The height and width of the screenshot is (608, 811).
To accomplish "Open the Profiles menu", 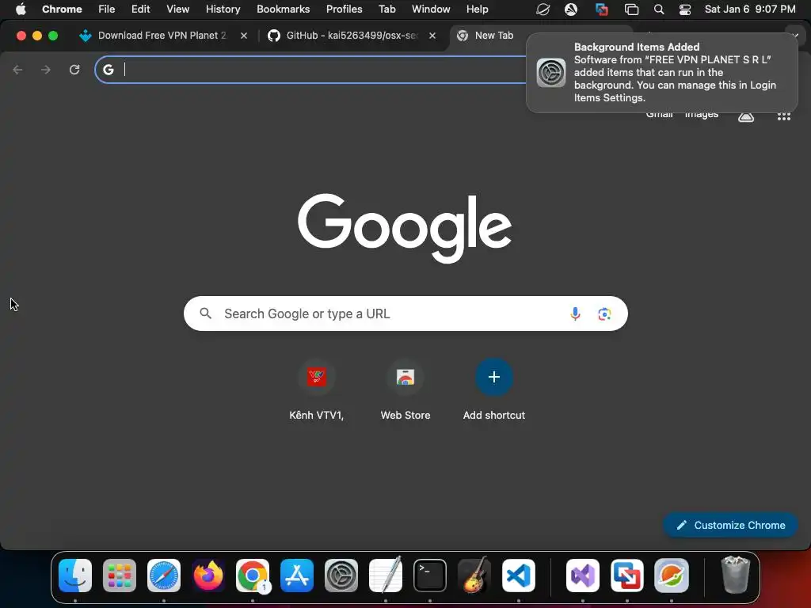I will click(x=345, y=9).
